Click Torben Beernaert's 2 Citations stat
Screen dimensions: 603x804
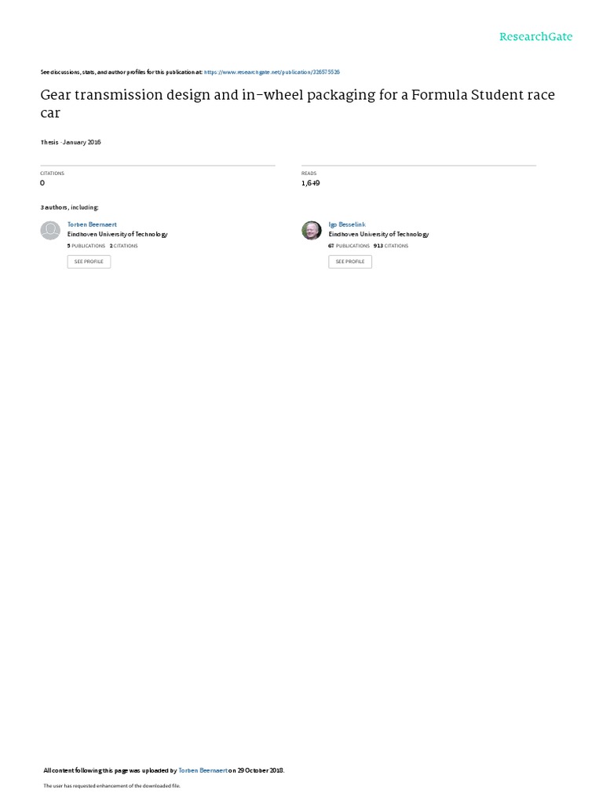point(123,246)
